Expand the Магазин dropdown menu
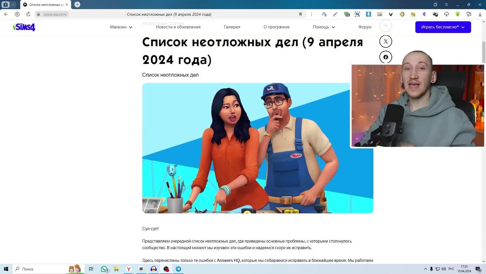The image size is (486, 274). 121,27
